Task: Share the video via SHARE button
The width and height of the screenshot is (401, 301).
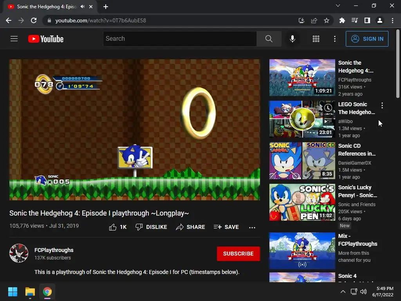Action: pos(191,227)
